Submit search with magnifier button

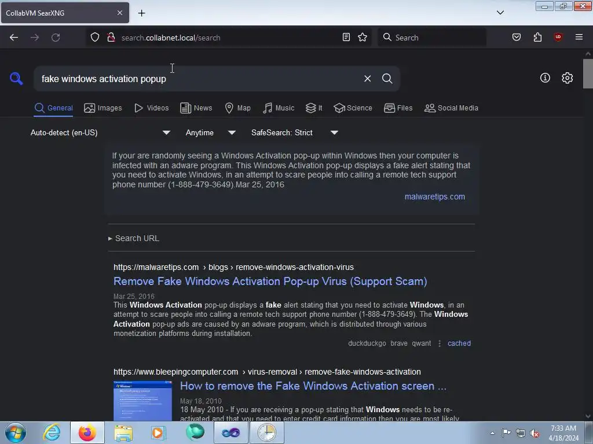[387, 79]
